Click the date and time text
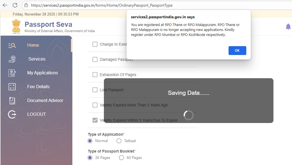Screen dimensions: 292x165 [46, 14]
